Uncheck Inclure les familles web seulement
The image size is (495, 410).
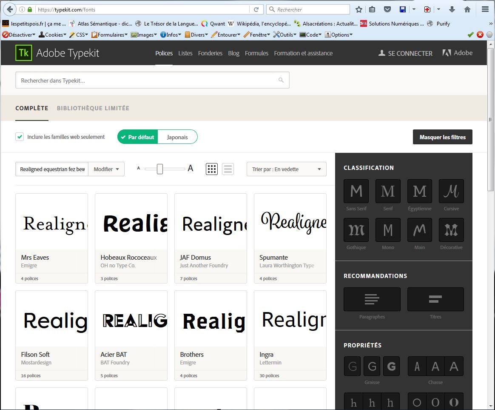(20, 137)
